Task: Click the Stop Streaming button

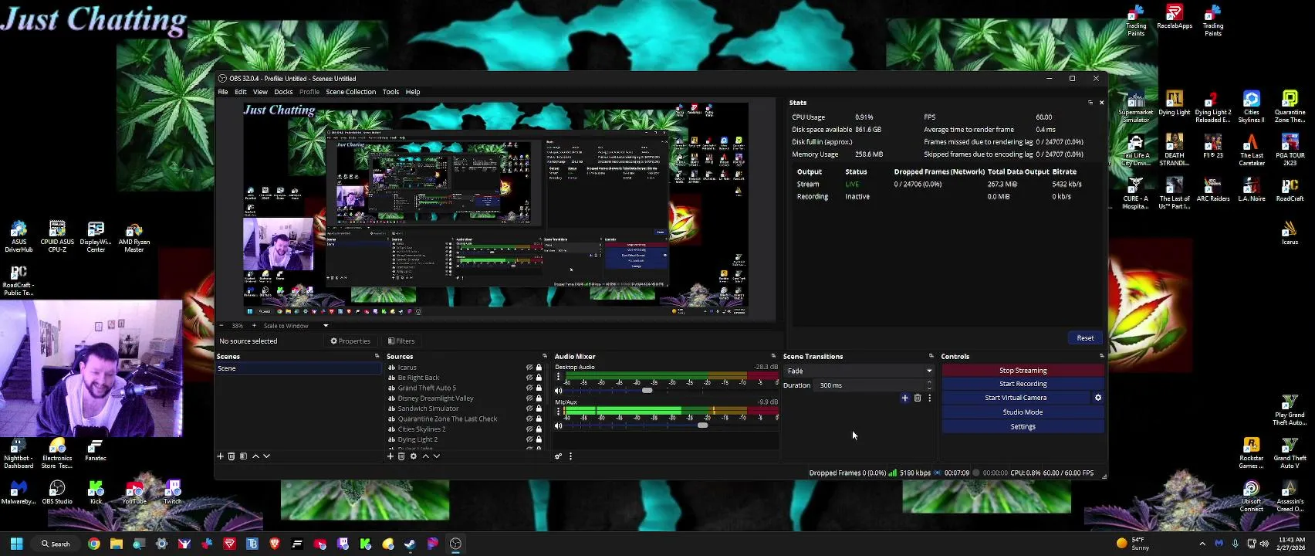Action: coord(1023,371)
